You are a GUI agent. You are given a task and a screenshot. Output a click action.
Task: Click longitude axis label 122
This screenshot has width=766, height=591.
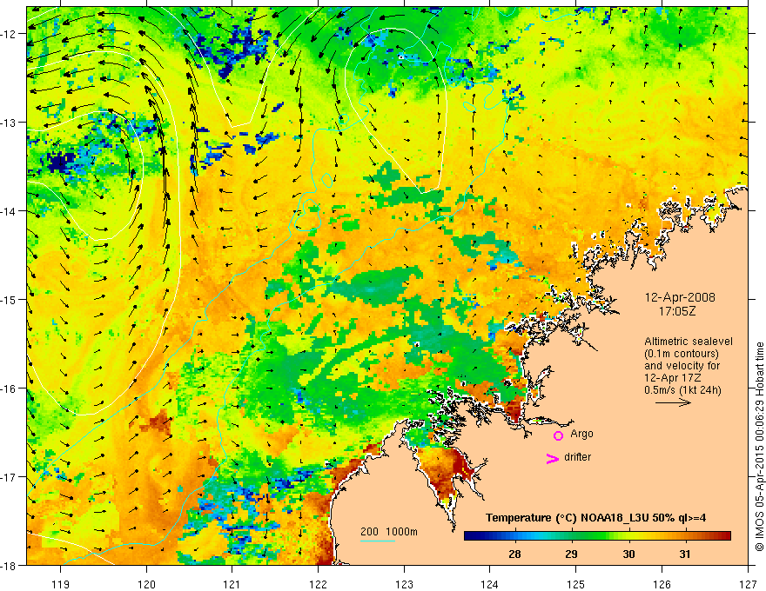pos(318,584)
